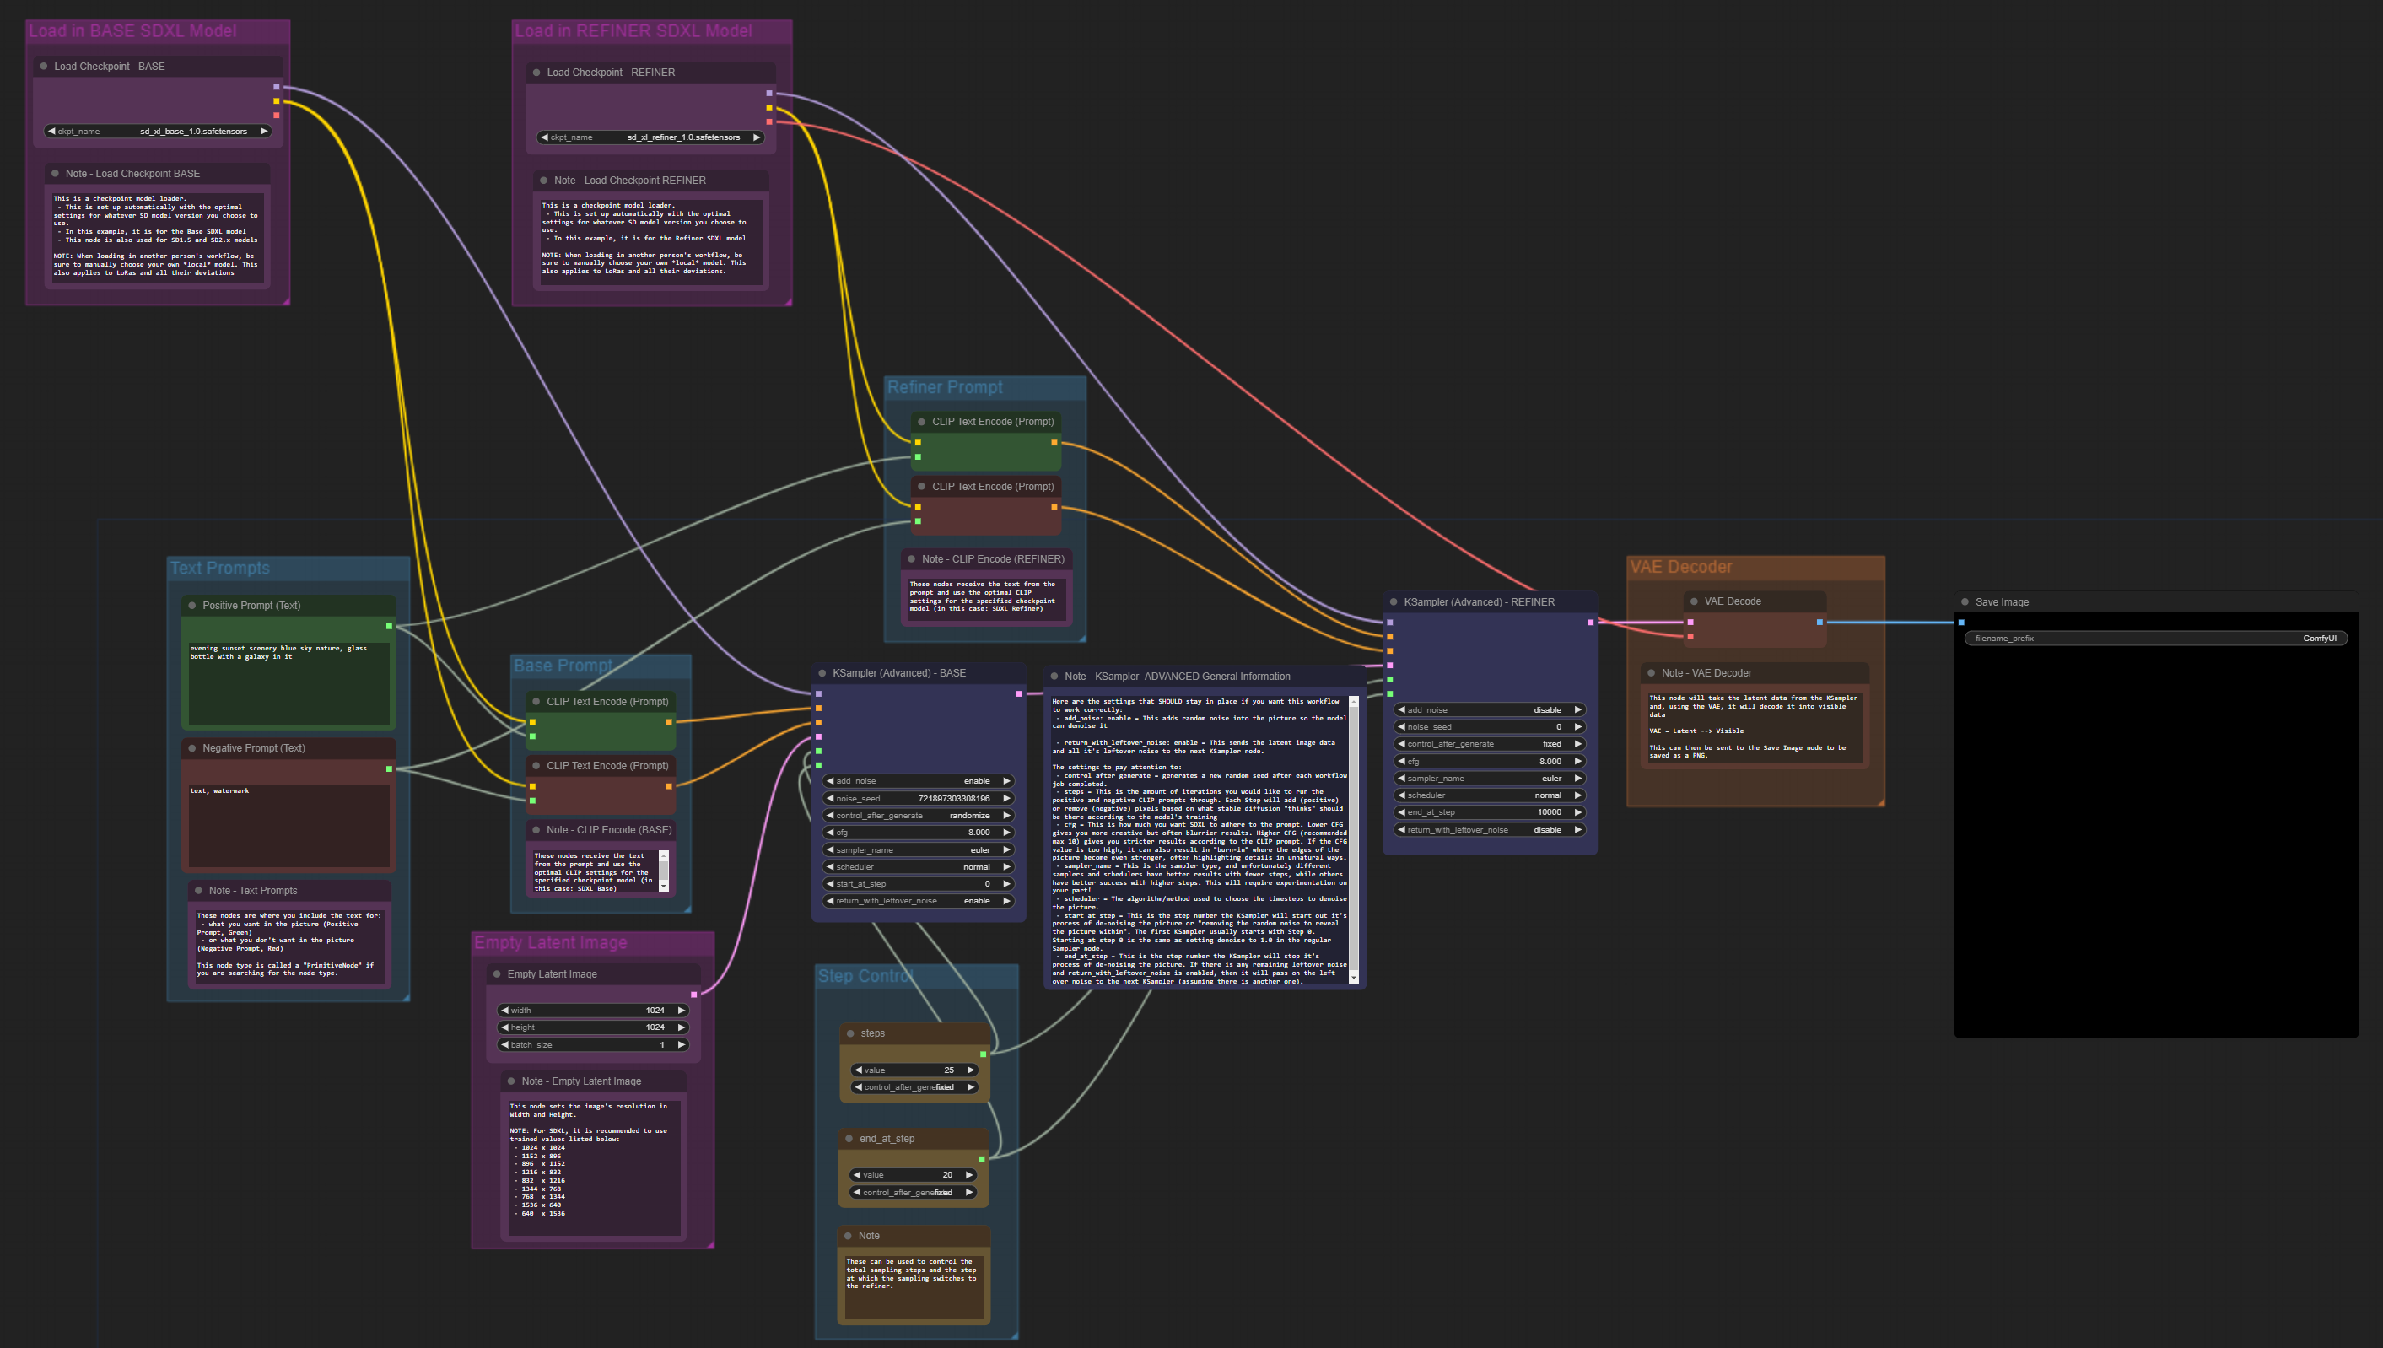Image resolution: width=2383 pixels, height=1348 pixels.
Task: Collapse the Save Image node header circle
Action: 1965,601
